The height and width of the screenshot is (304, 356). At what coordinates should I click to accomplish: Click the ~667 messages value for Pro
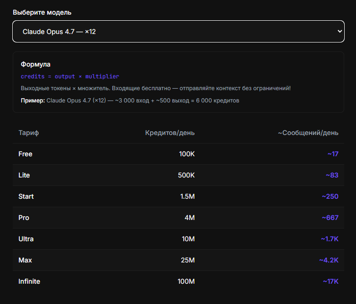click(x=330, y=218)
